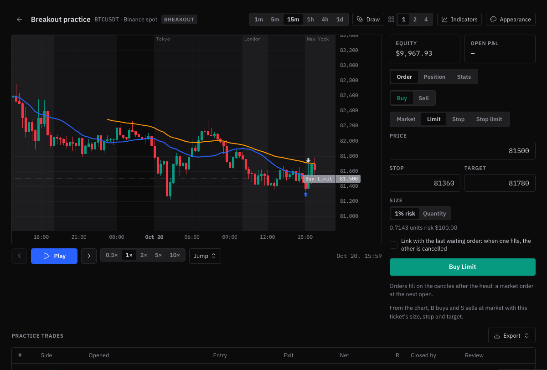Select the 4h timeframe
Screen dimensions: 547x370
(325, 20)
